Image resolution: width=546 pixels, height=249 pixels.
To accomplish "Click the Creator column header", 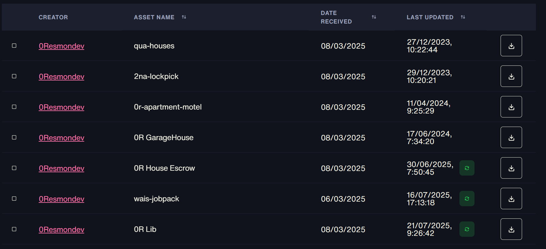I will [53, 17].
